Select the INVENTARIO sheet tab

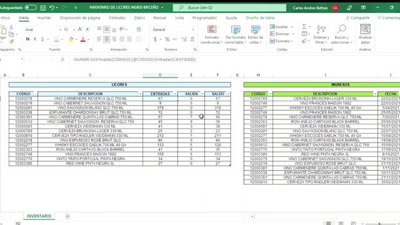pos(39,216)
